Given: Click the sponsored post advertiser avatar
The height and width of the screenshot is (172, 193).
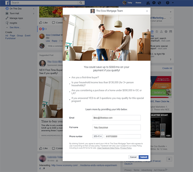Looking at the screenshot, I should pyautogui.click(x=42, y=63).
